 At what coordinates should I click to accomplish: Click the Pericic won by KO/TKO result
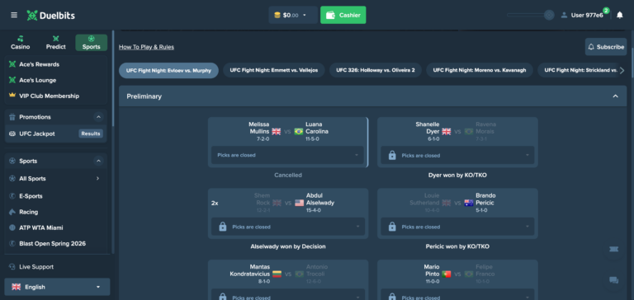(457, 246)
